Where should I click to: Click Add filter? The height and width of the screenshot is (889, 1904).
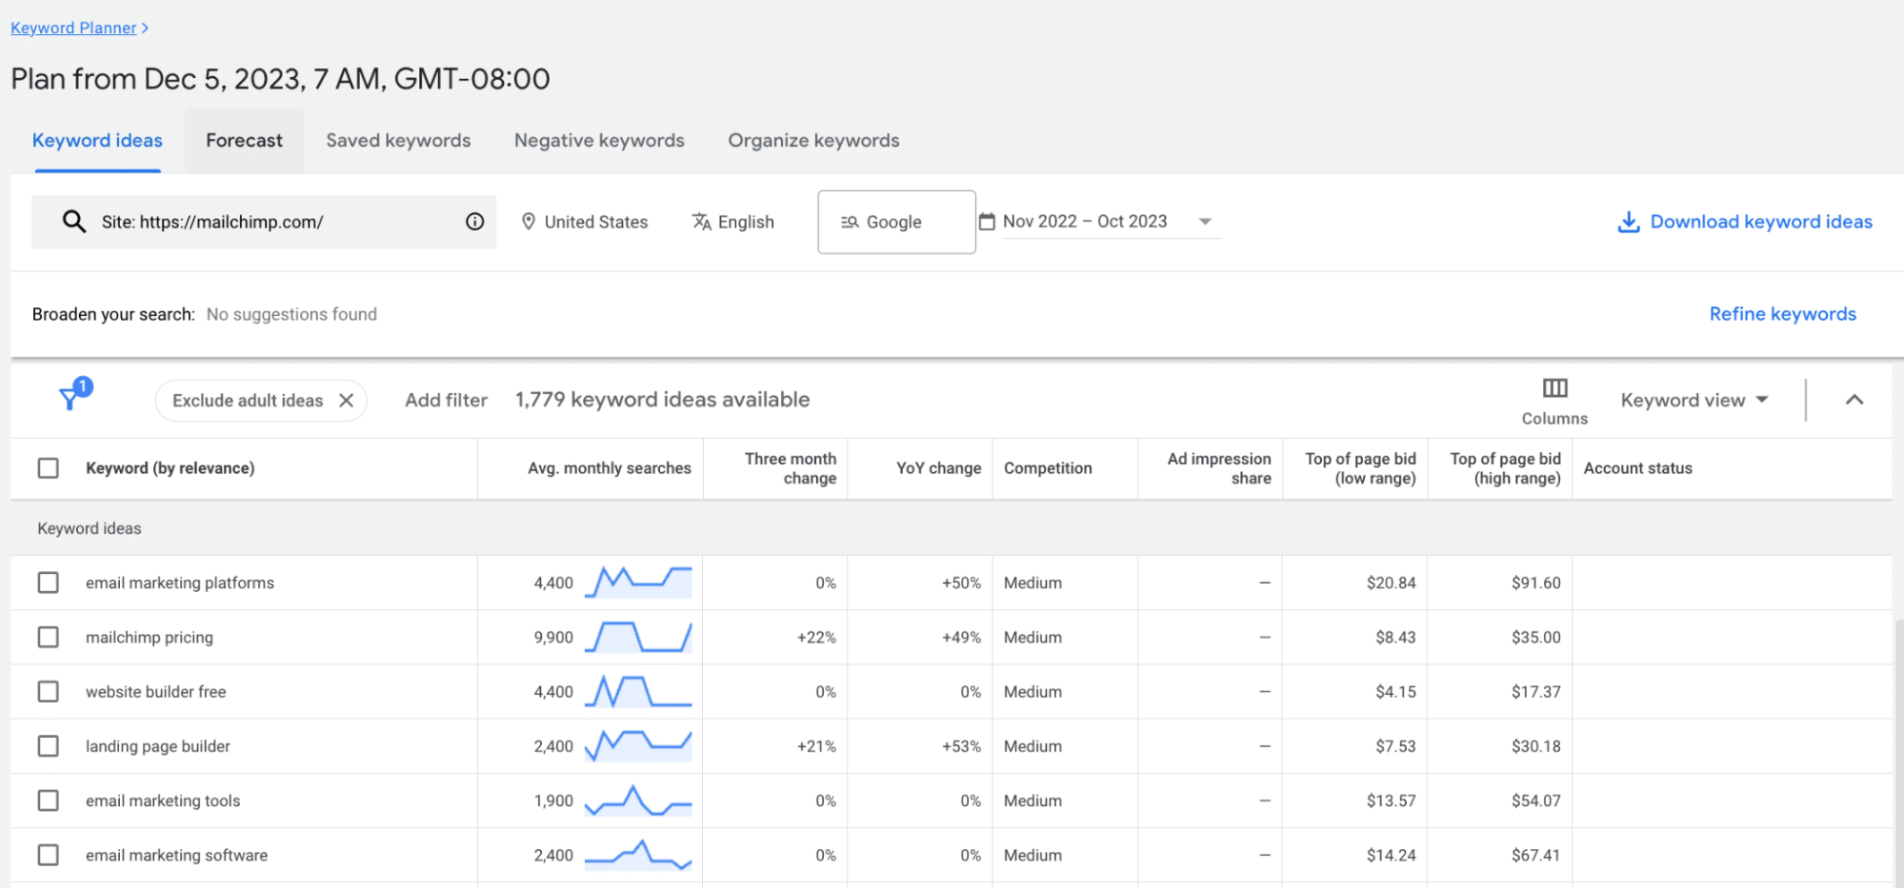tap(446, 401)
